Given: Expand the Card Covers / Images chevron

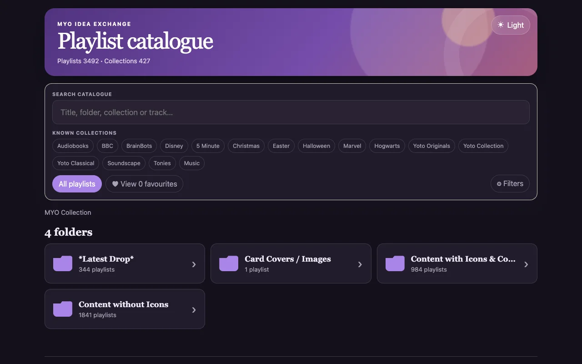Looking at the screenshot, I should point(360,264).
